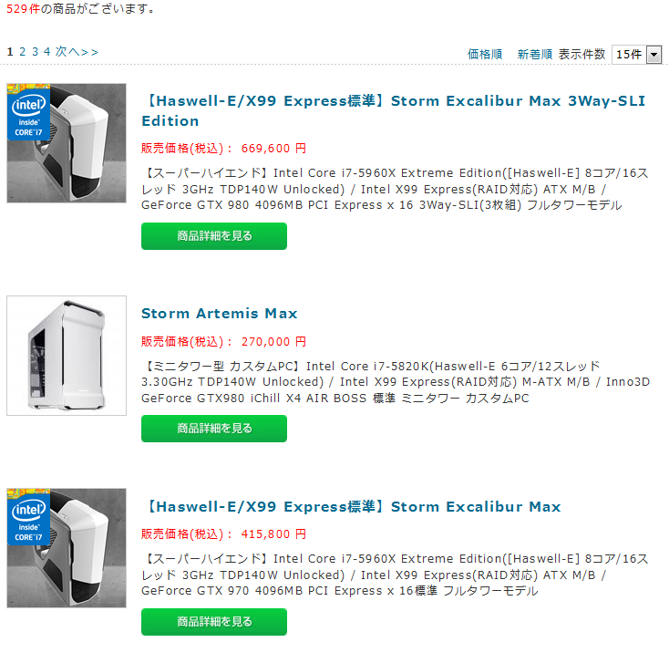
Task: Click 商品詳細を見る for the 3Way-SLI Edition
Action: click(214, 236)
